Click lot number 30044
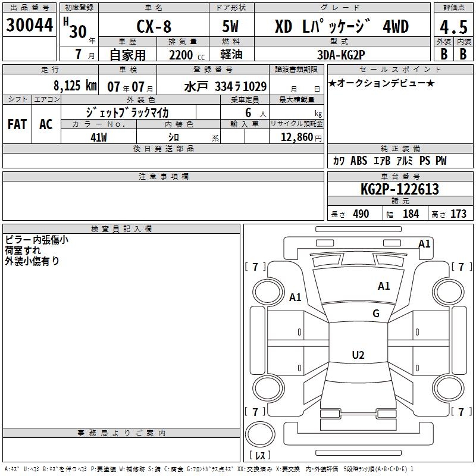 [29, 25]
